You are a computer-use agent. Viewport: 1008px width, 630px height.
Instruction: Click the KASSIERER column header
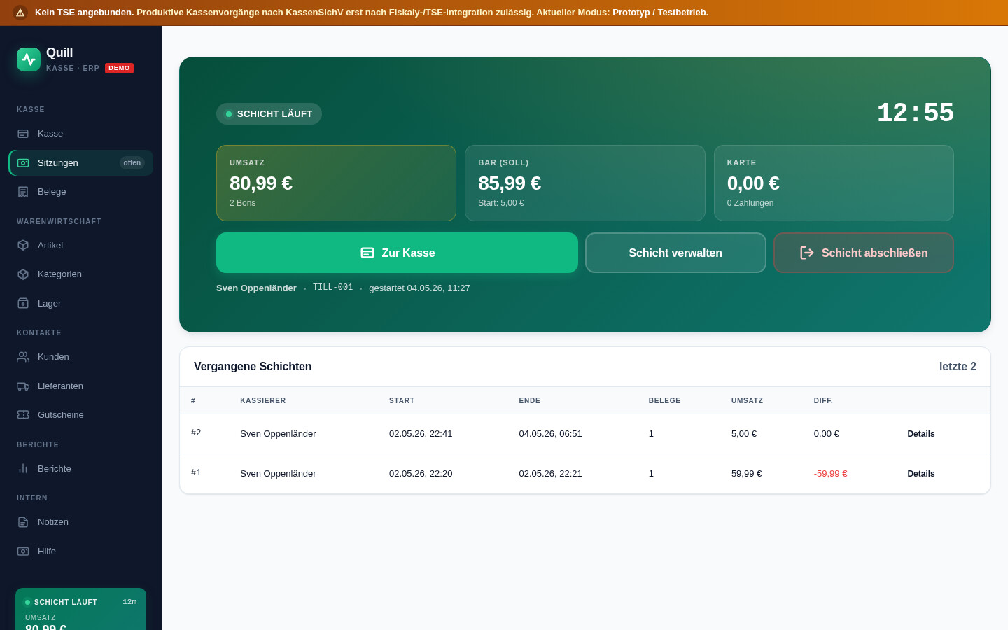[262, 401]
